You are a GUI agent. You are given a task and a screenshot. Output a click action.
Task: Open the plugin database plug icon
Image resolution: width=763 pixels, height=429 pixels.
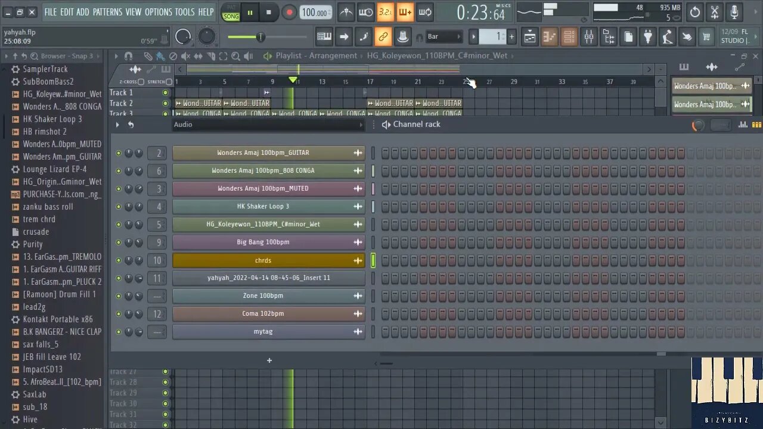(x=648, y=37)
